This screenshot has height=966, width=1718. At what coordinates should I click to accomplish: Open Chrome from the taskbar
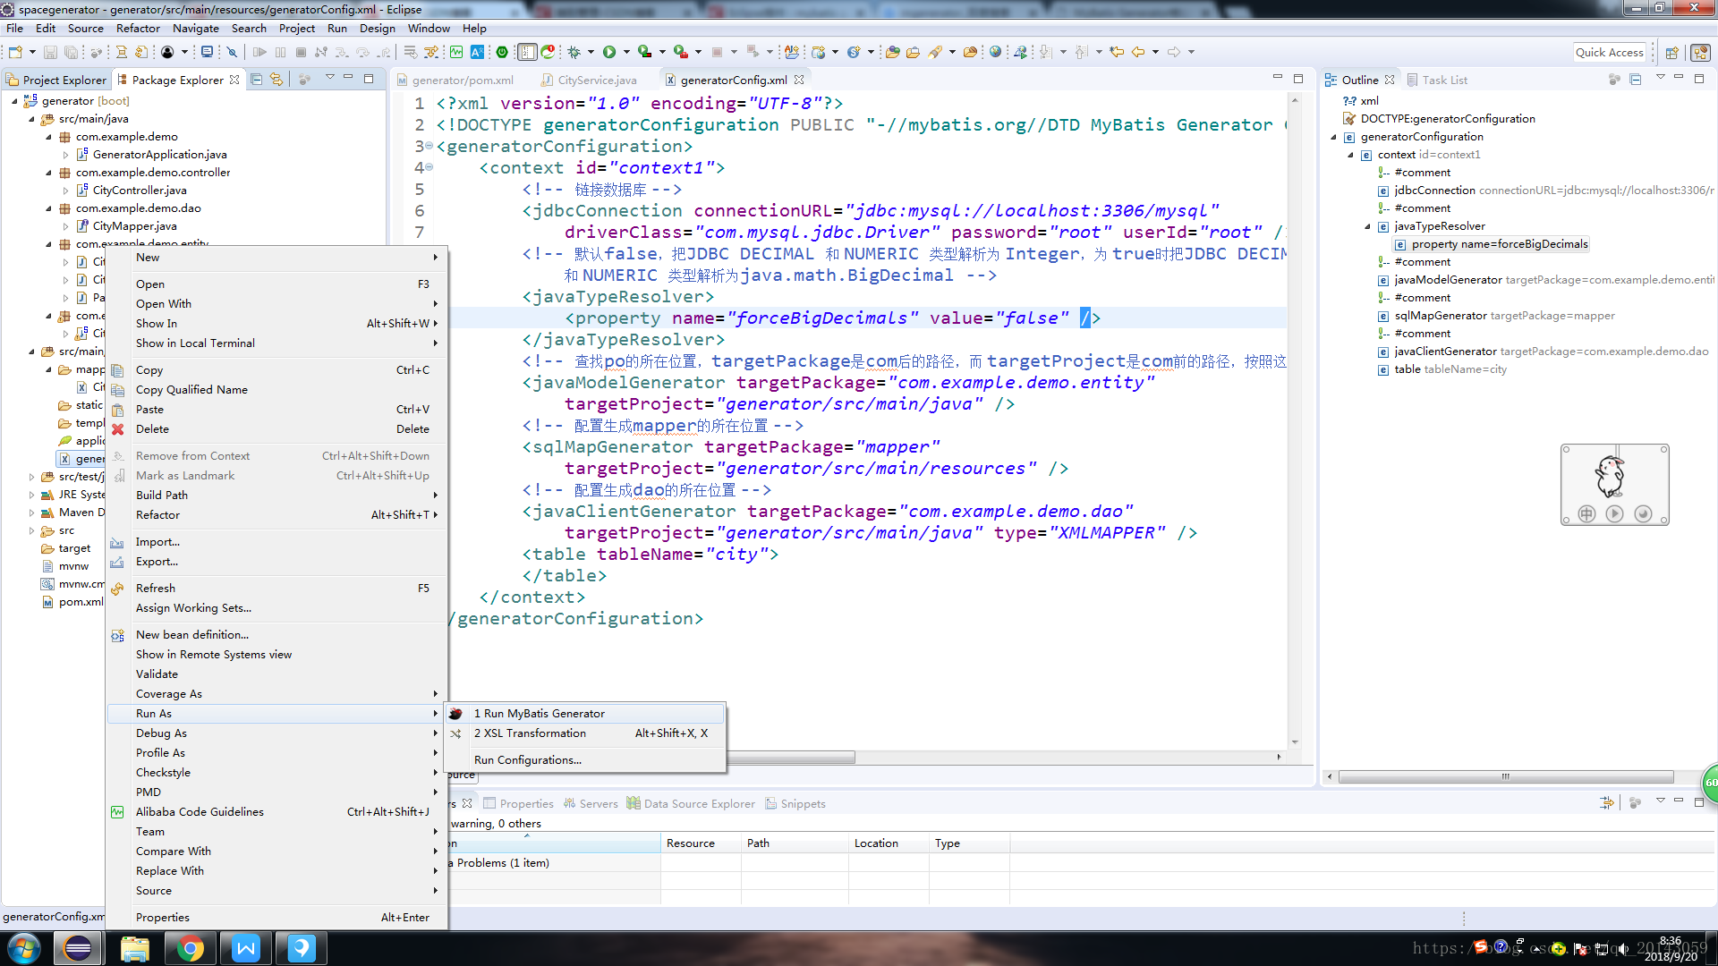[190, 948]
